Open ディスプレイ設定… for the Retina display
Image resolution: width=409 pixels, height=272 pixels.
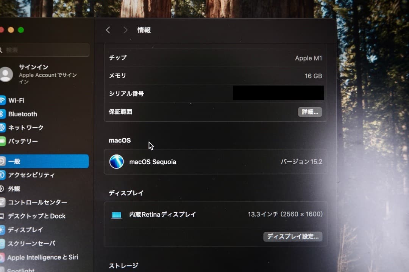click(x=293, y=236)
